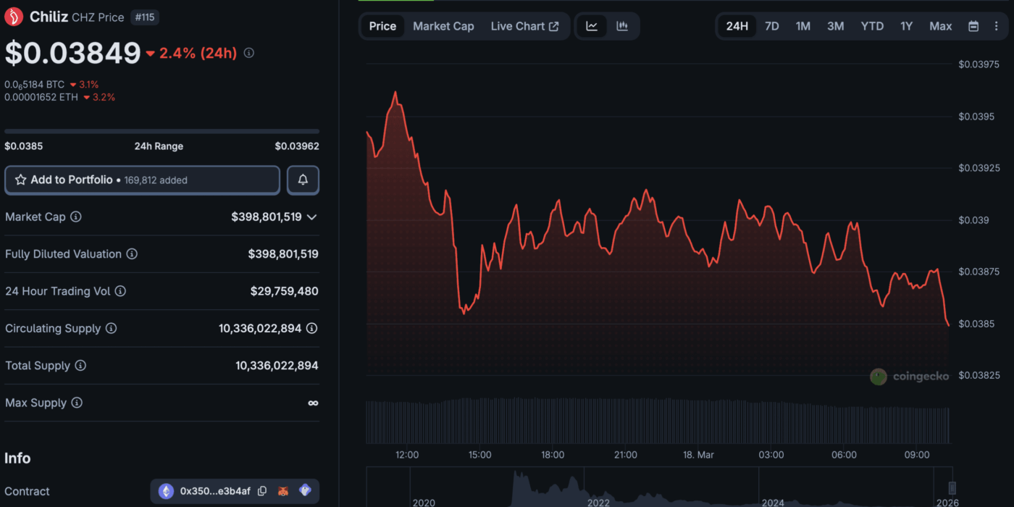Select the line chart view icon
1014x507 pixels.
click(x=592, y=26)
